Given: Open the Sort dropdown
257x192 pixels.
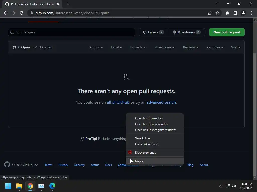Looking at the screenshot, I should (236, 47).
